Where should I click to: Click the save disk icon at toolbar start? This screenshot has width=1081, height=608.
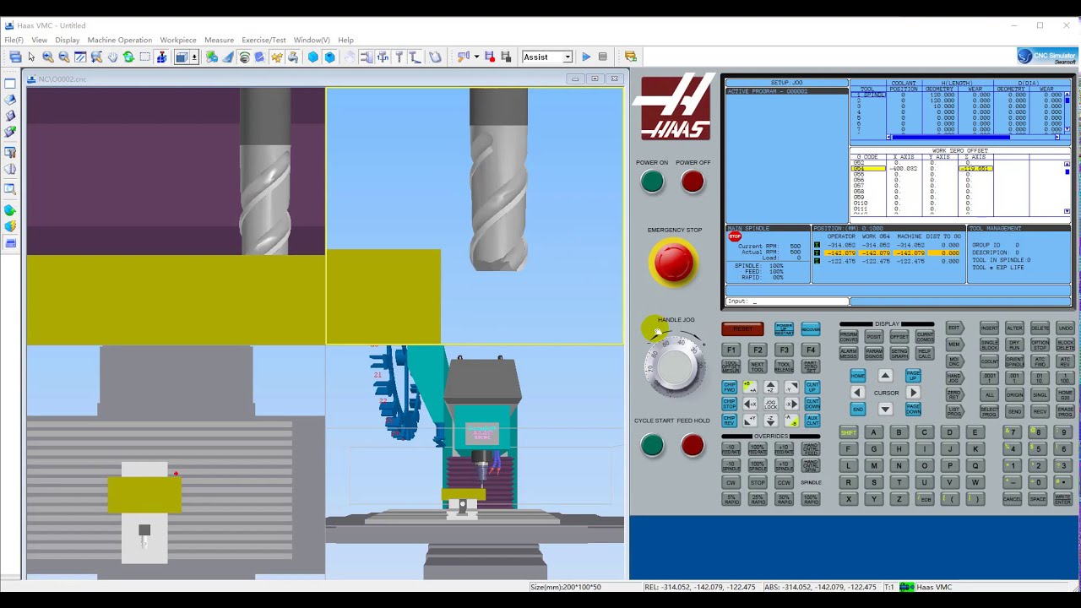(x=15, y=57)
